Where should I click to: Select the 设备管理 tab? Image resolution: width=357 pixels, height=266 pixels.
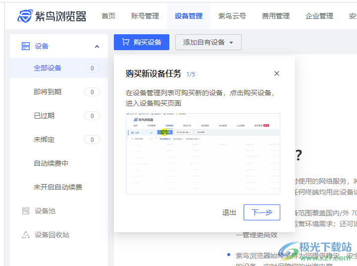pos(189,16)
